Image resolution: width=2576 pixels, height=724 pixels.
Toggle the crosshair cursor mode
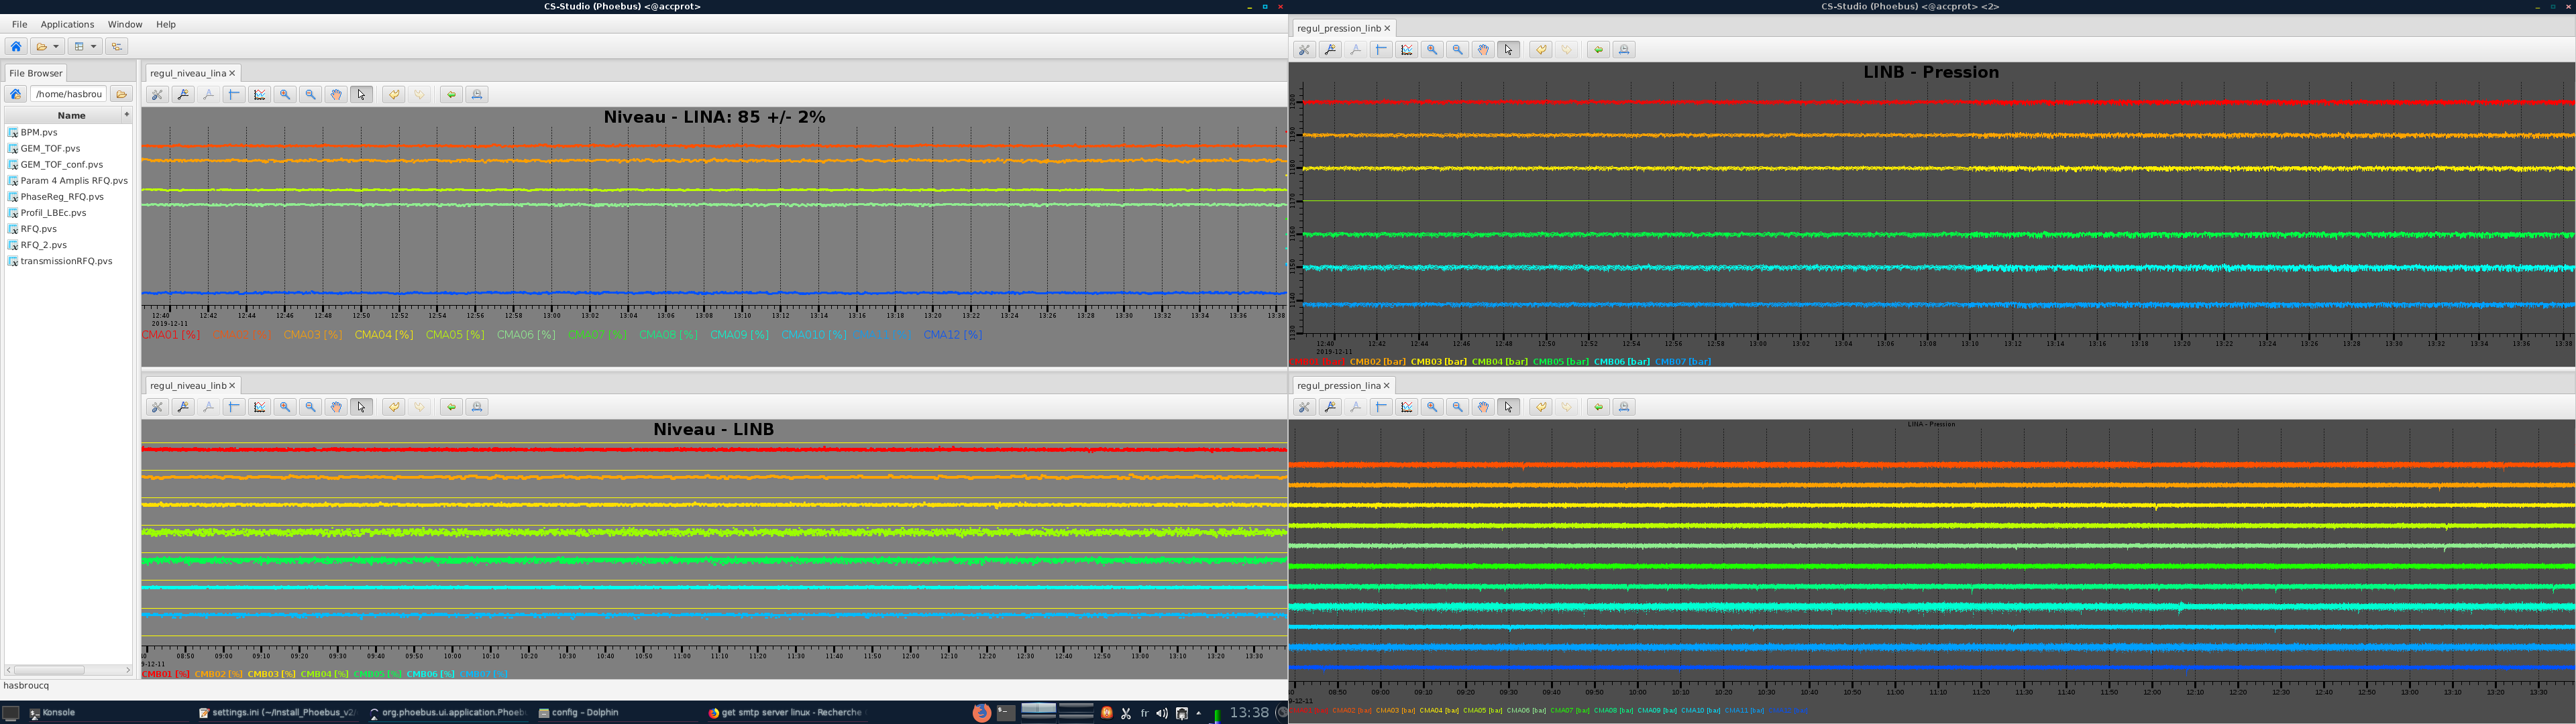[233, 94]
